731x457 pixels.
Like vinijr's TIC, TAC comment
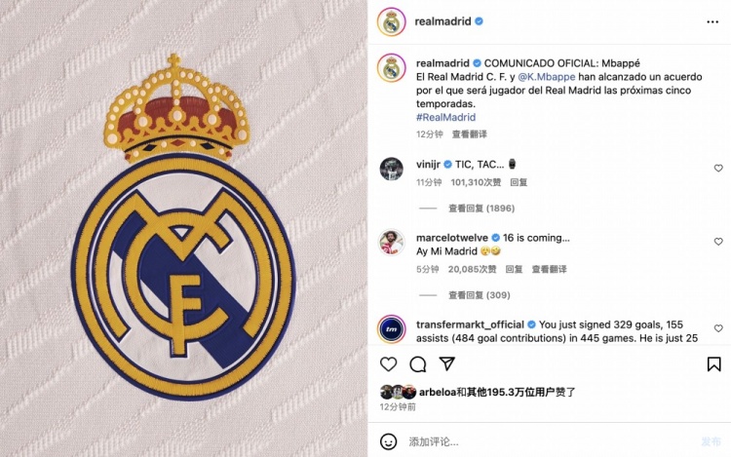click(x=718, y=169)
